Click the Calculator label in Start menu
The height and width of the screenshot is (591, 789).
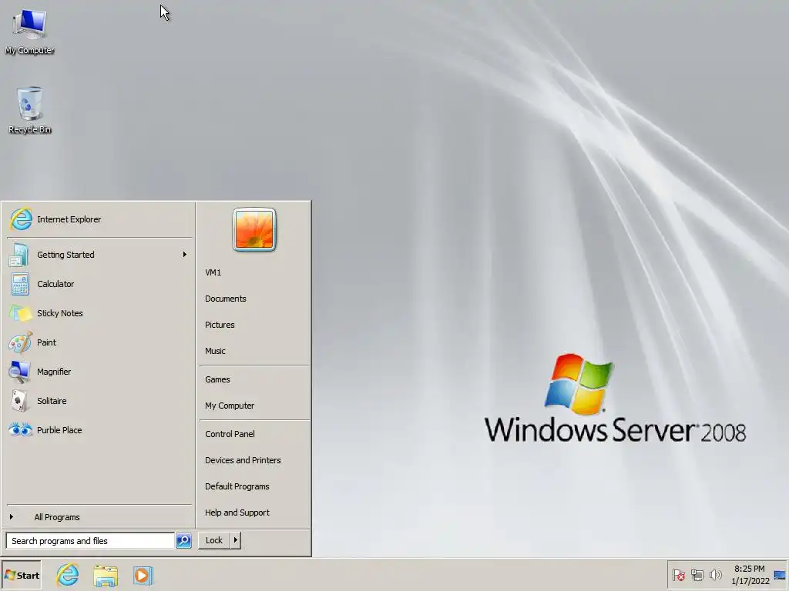click(x=55, y=284)
